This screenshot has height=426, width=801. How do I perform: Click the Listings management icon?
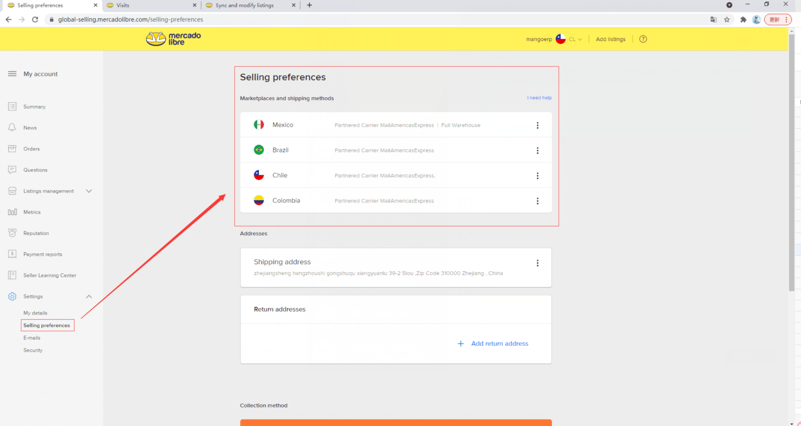tap(12, 191)
